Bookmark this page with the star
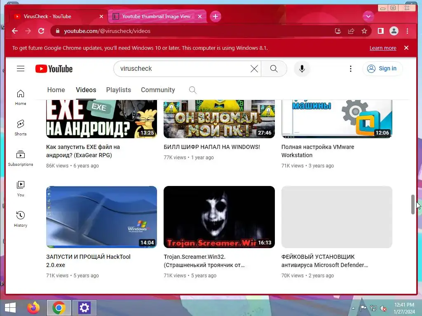The width and height of the screenshot is (422, 316). coord(364,31)
